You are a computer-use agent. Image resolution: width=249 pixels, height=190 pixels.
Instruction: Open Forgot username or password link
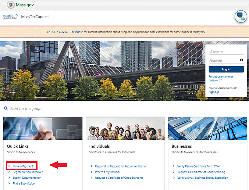(221, 78)
